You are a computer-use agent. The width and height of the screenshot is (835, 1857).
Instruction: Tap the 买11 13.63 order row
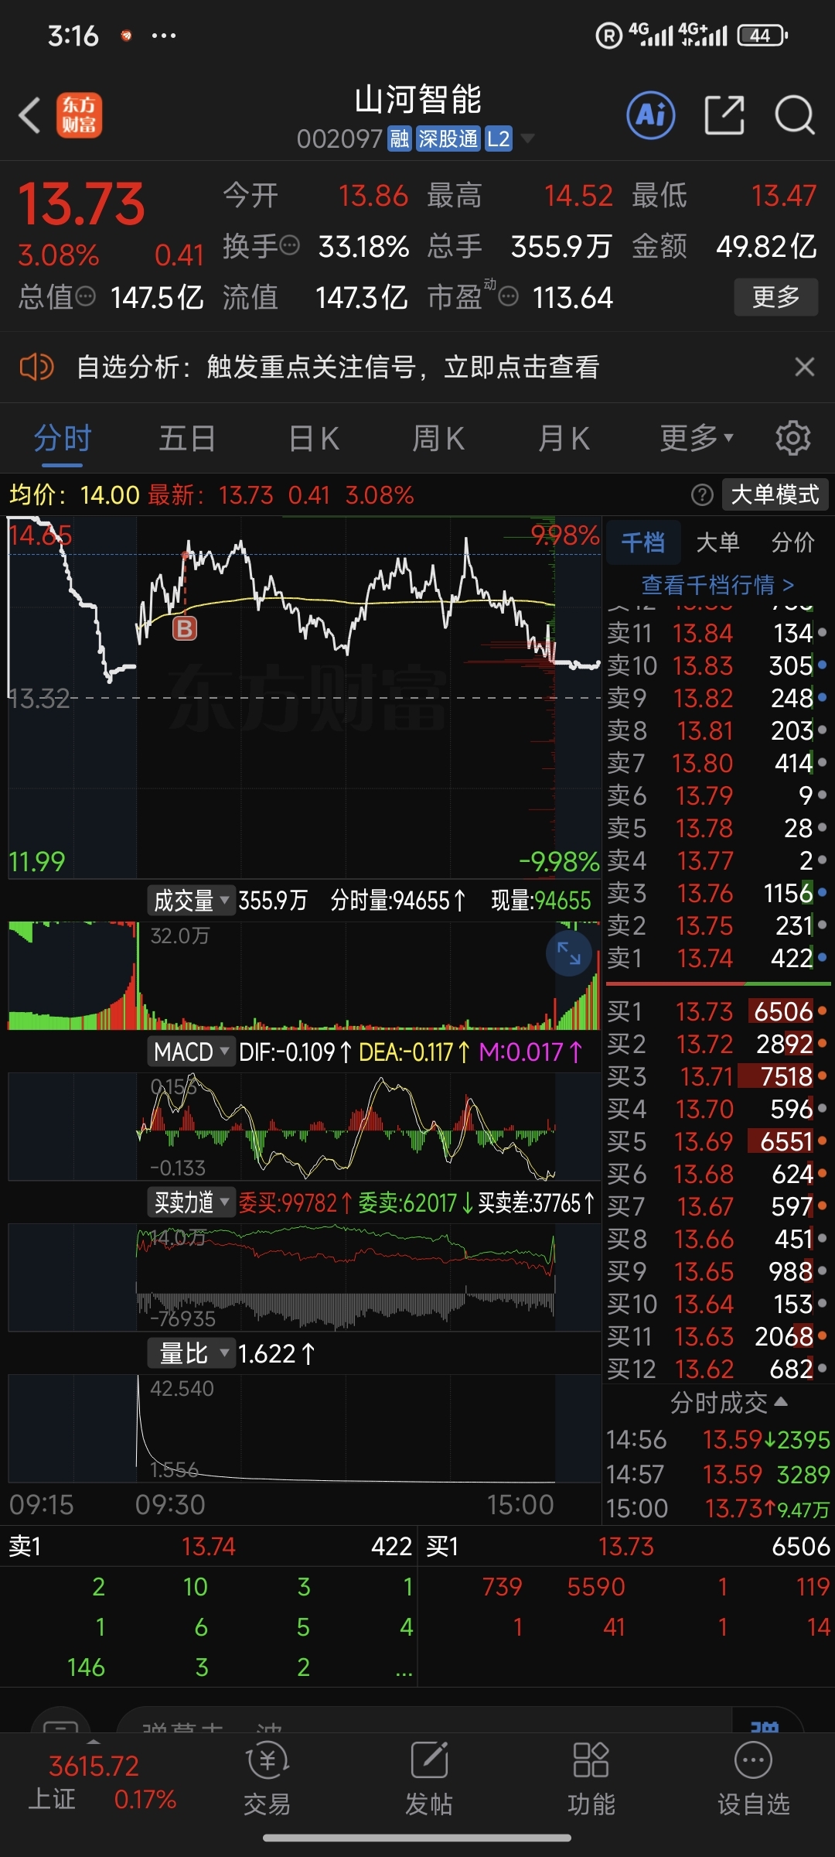[717, 1336]
